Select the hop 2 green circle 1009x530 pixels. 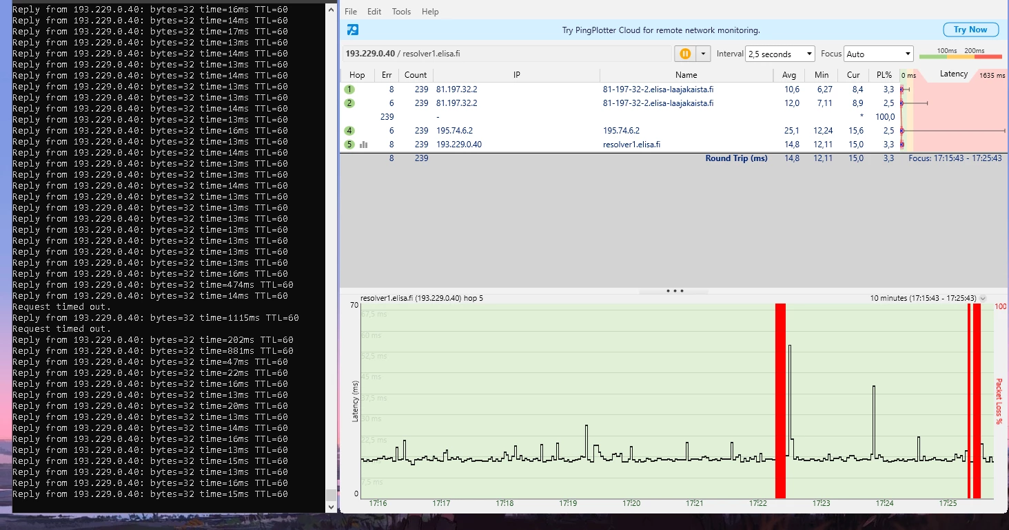[350, 103]
